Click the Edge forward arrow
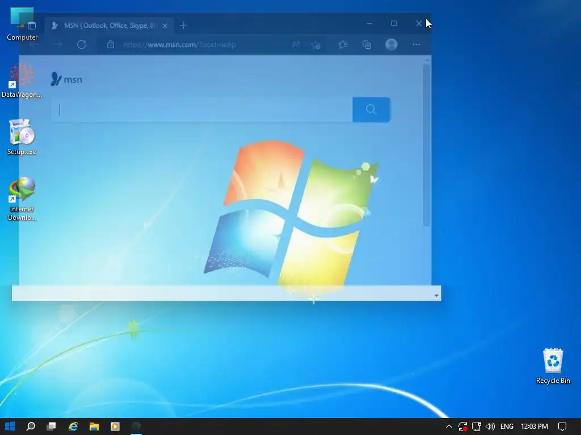 [x=57, y=45]
